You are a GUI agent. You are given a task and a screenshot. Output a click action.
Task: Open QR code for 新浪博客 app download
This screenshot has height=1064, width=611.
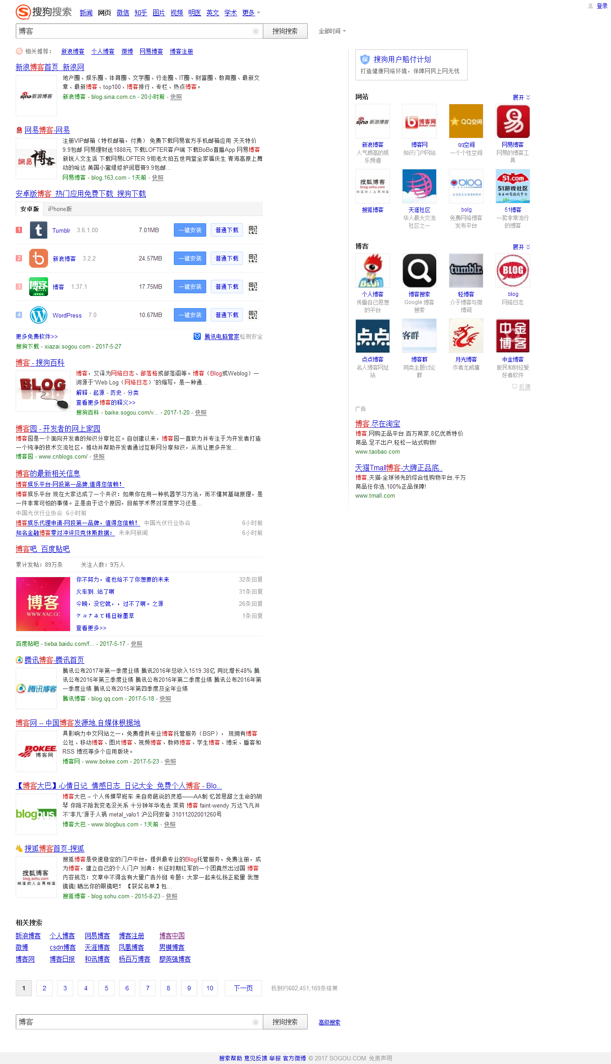tap(253, 258)
